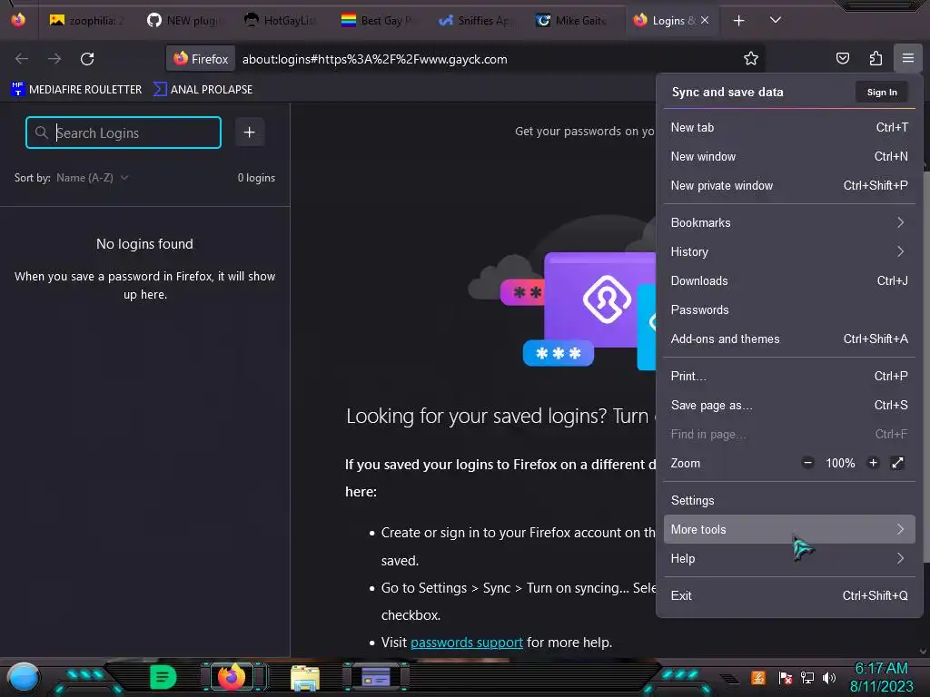The image size is (930, 697).
Task: Toggle full screen icon next to zoom
Action: [898, 463]
